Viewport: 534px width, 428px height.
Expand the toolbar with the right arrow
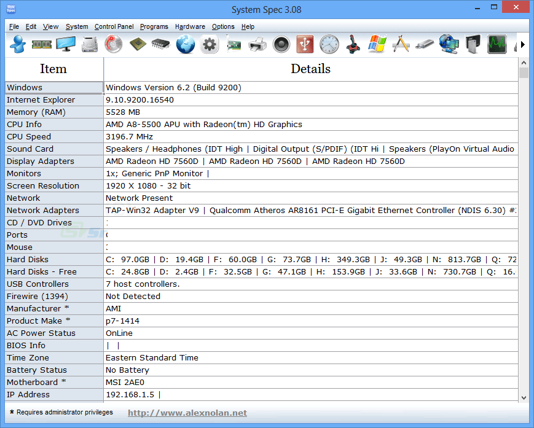522,44
